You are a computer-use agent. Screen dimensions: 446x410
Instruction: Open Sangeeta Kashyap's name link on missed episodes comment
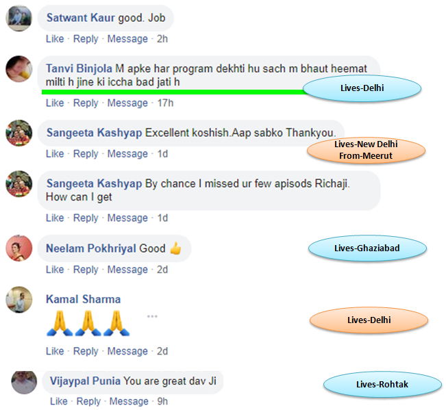point(94,183)
